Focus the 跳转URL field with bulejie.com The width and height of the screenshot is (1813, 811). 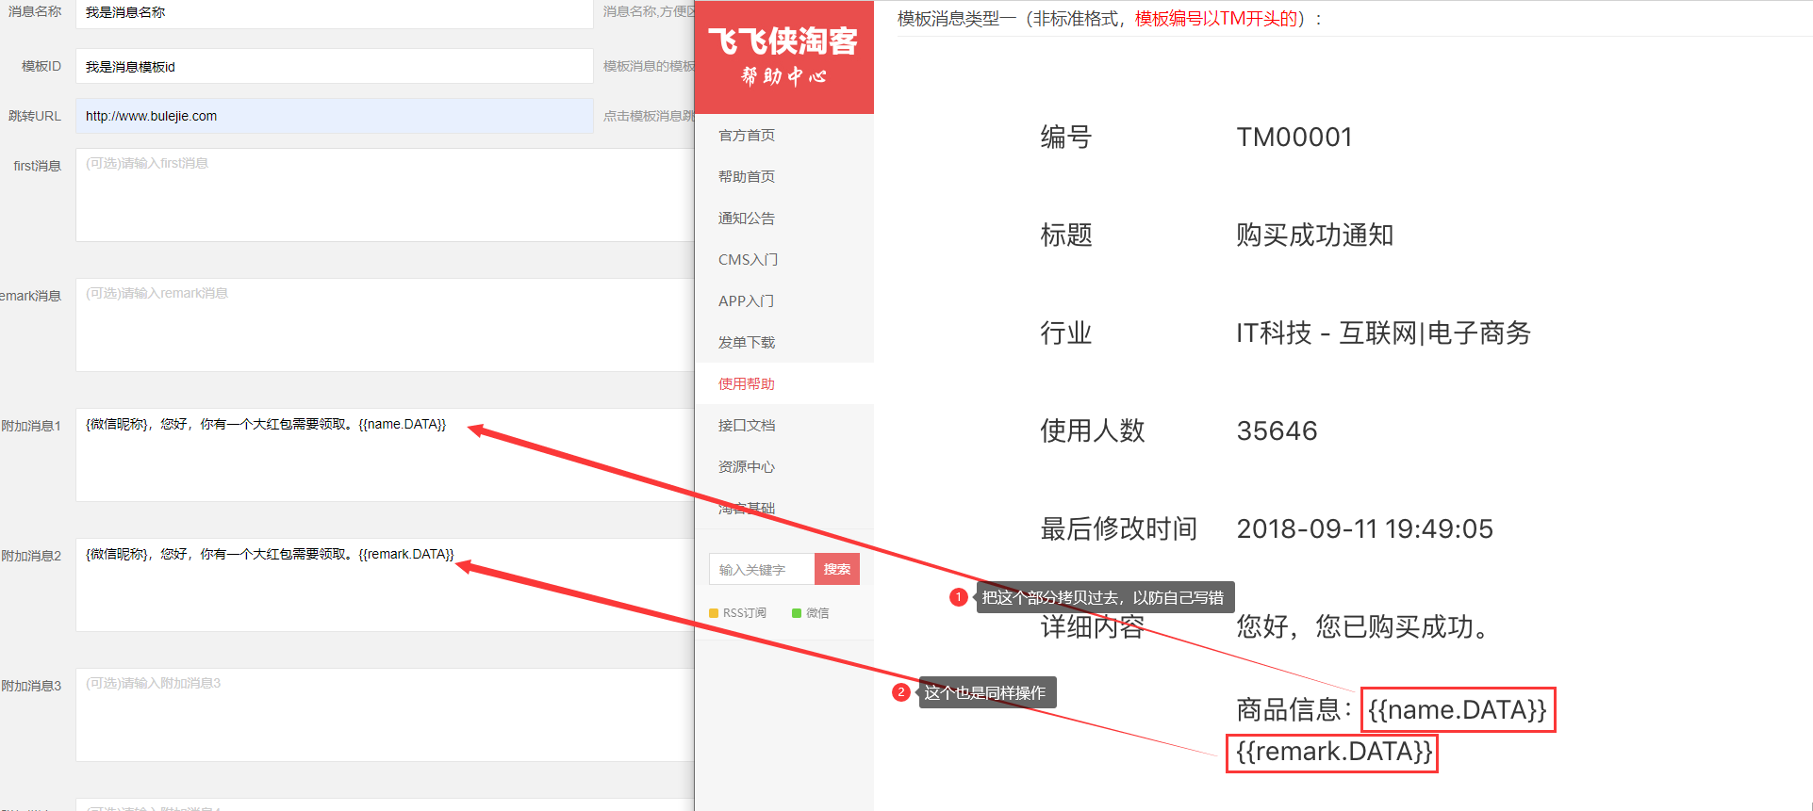click(335, 116)
